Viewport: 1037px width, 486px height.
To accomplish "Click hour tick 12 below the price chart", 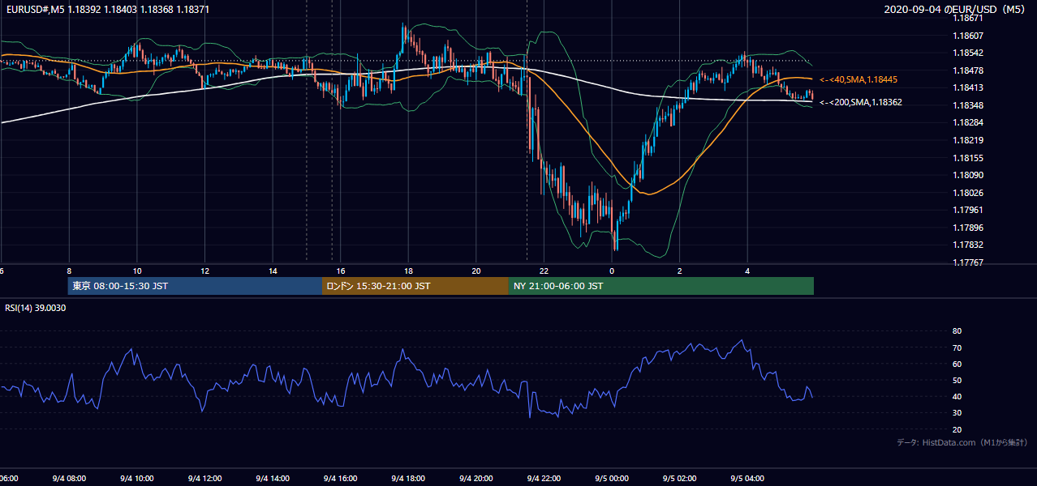I will (205, 271).
